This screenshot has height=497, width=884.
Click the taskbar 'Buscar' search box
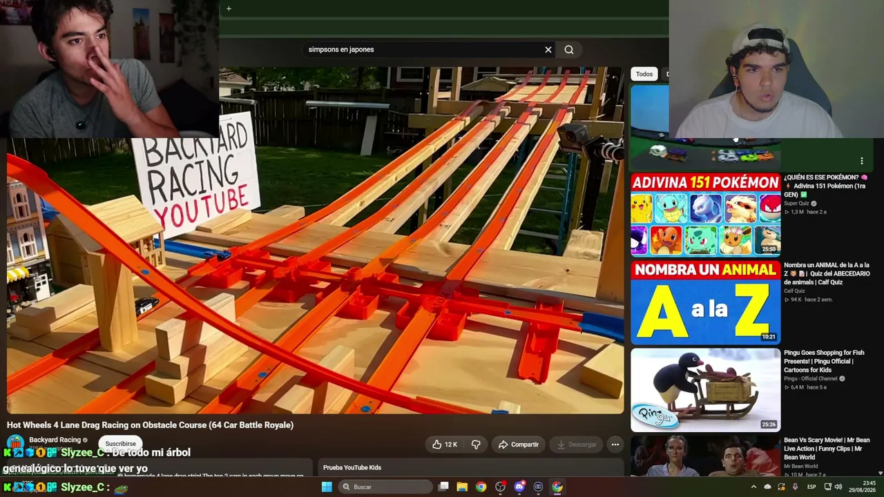385,487
